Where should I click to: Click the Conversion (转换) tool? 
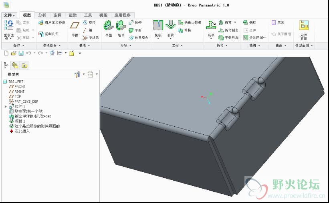click(x=185, y=30)
